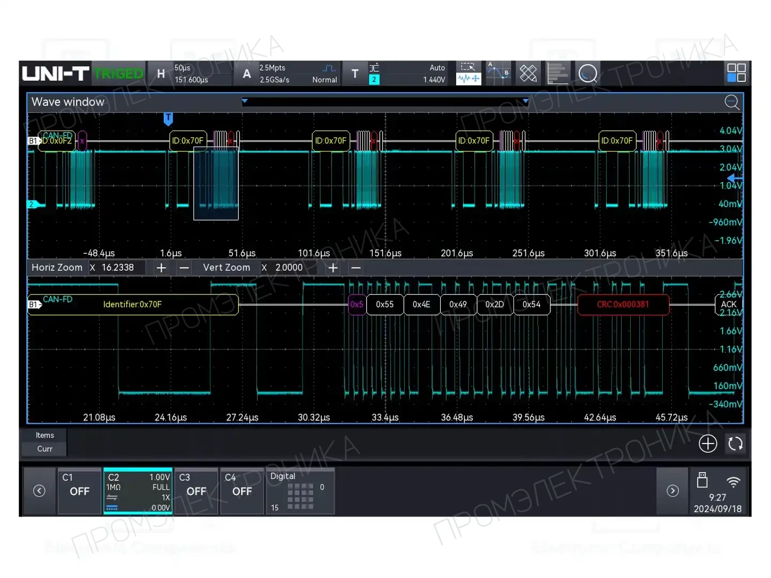Toggle channel C4 on
Image resolution: width=771 pixels, height=578 pixels.
(x=241, y=491)
